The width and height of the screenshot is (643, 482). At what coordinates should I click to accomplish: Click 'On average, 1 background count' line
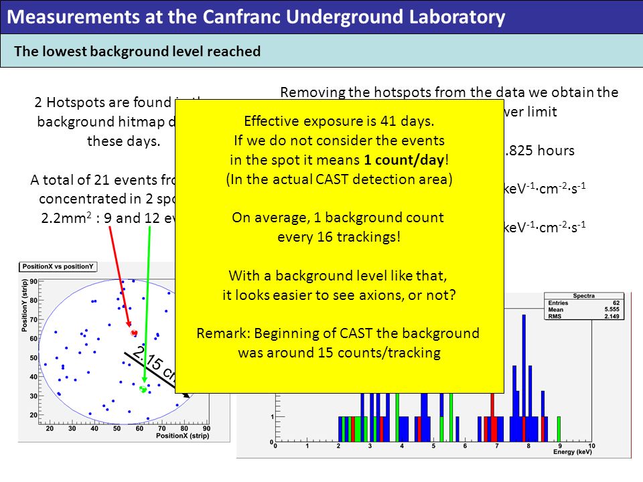coord(338,217)
